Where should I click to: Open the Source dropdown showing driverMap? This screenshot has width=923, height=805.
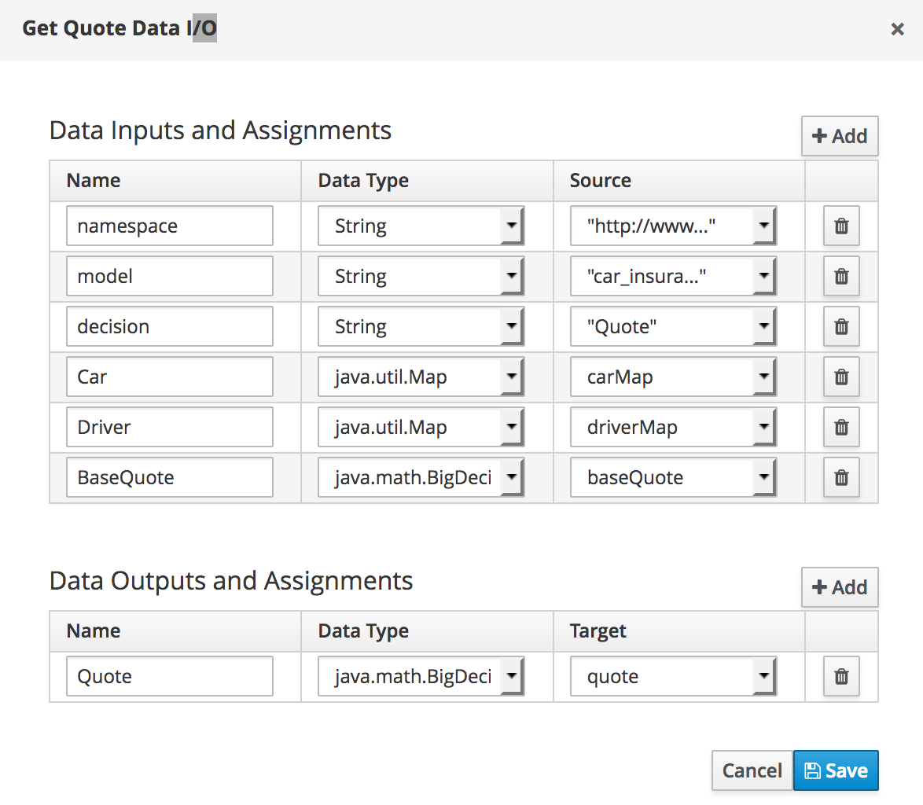pos(764,427)
